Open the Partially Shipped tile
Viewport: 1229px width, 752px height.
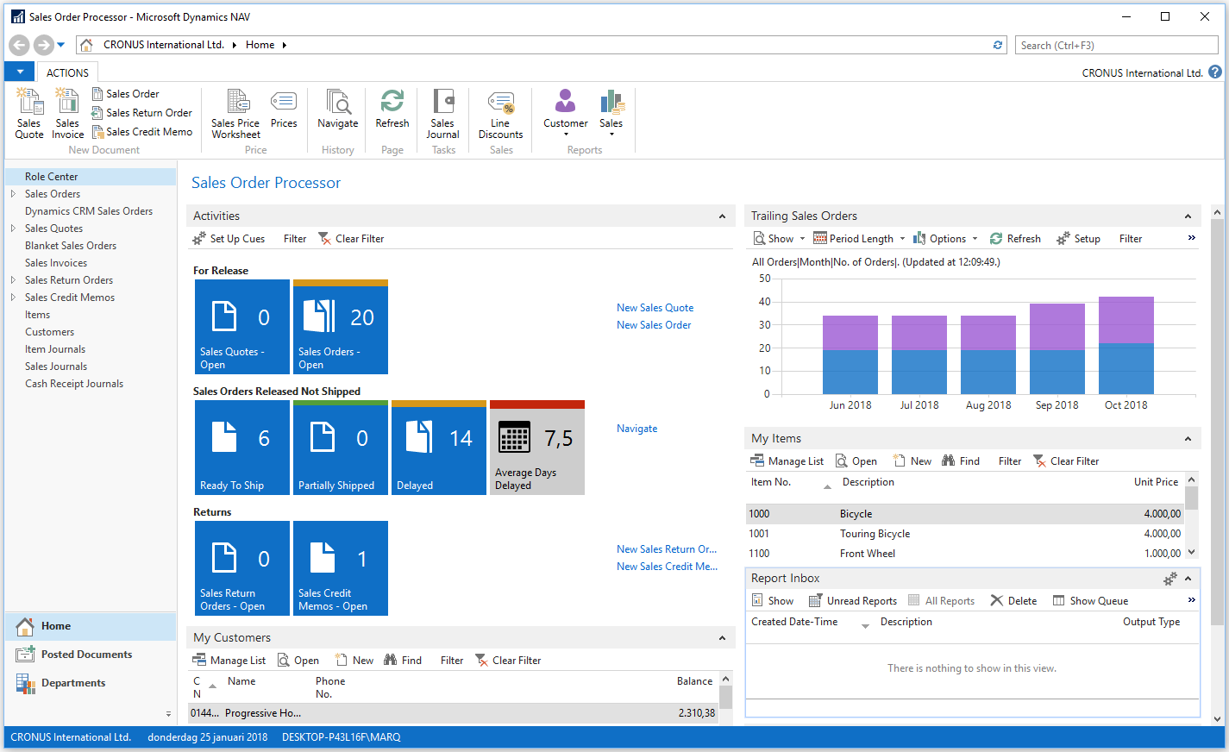[341, 448]
